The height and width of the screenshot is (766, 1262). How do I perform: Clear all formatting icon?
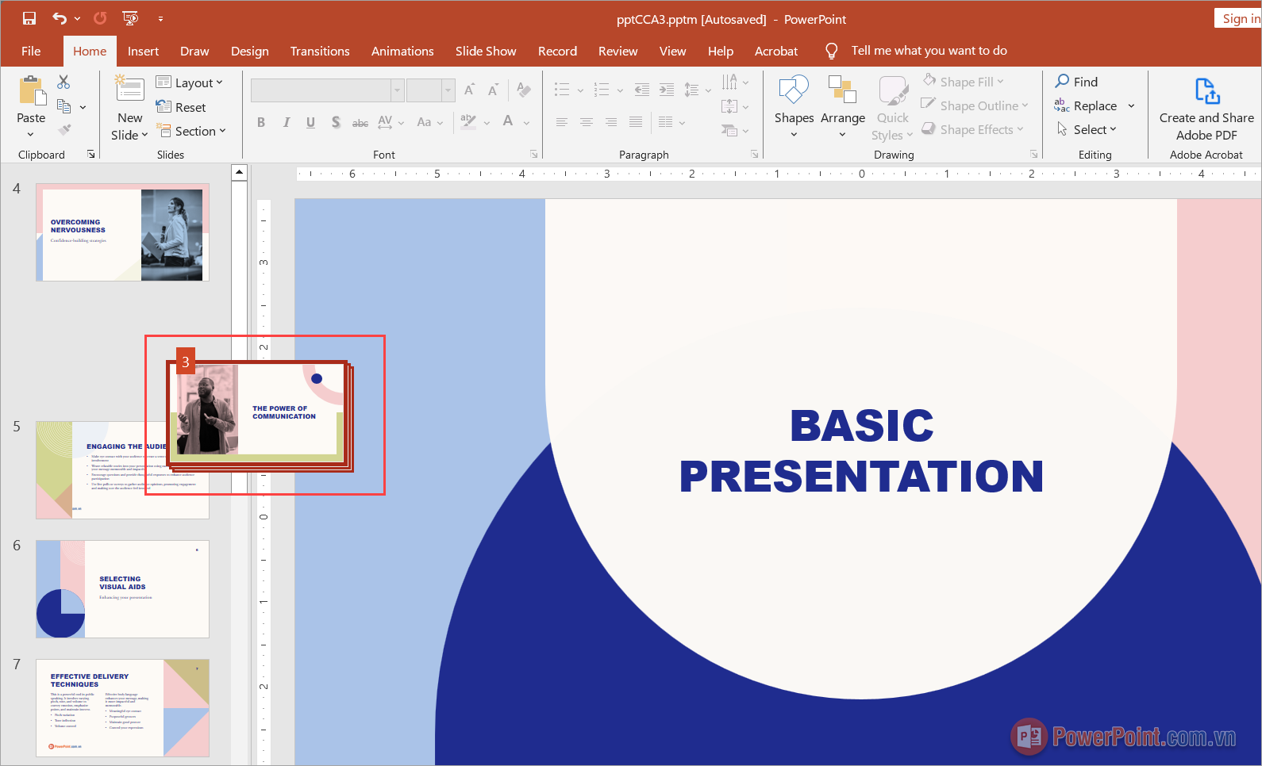pyautogui.click(x=524, y=90)
